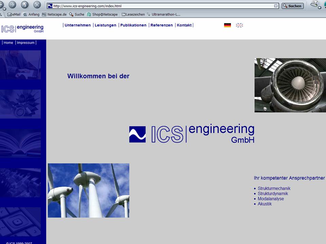Image resolution: width=326 pixels, height=244 pixels.
Task: Switch the site language to German flag
Action: pos(228,25)
